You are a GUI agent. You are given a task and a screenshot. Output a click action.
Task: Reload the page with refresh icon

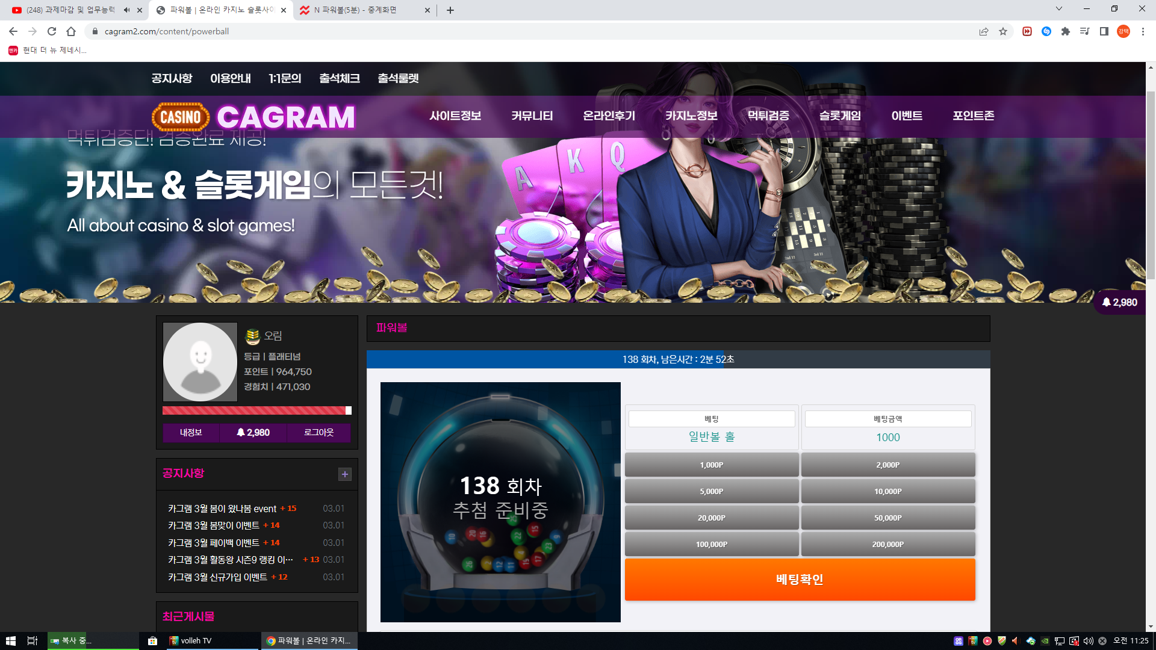(x=52, y=31)
